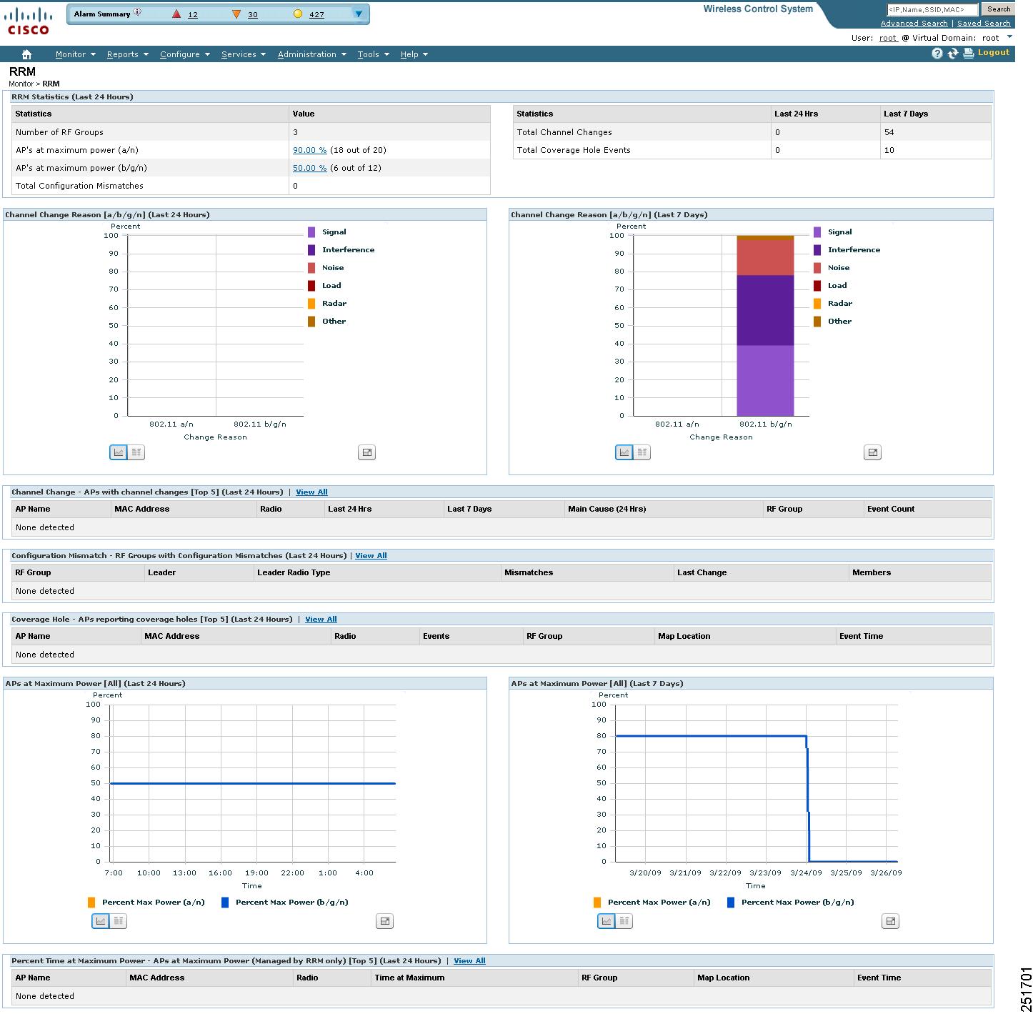
Task: Click the IP, Name, SSID, MAC search field
Action: (x=932, y=9)
